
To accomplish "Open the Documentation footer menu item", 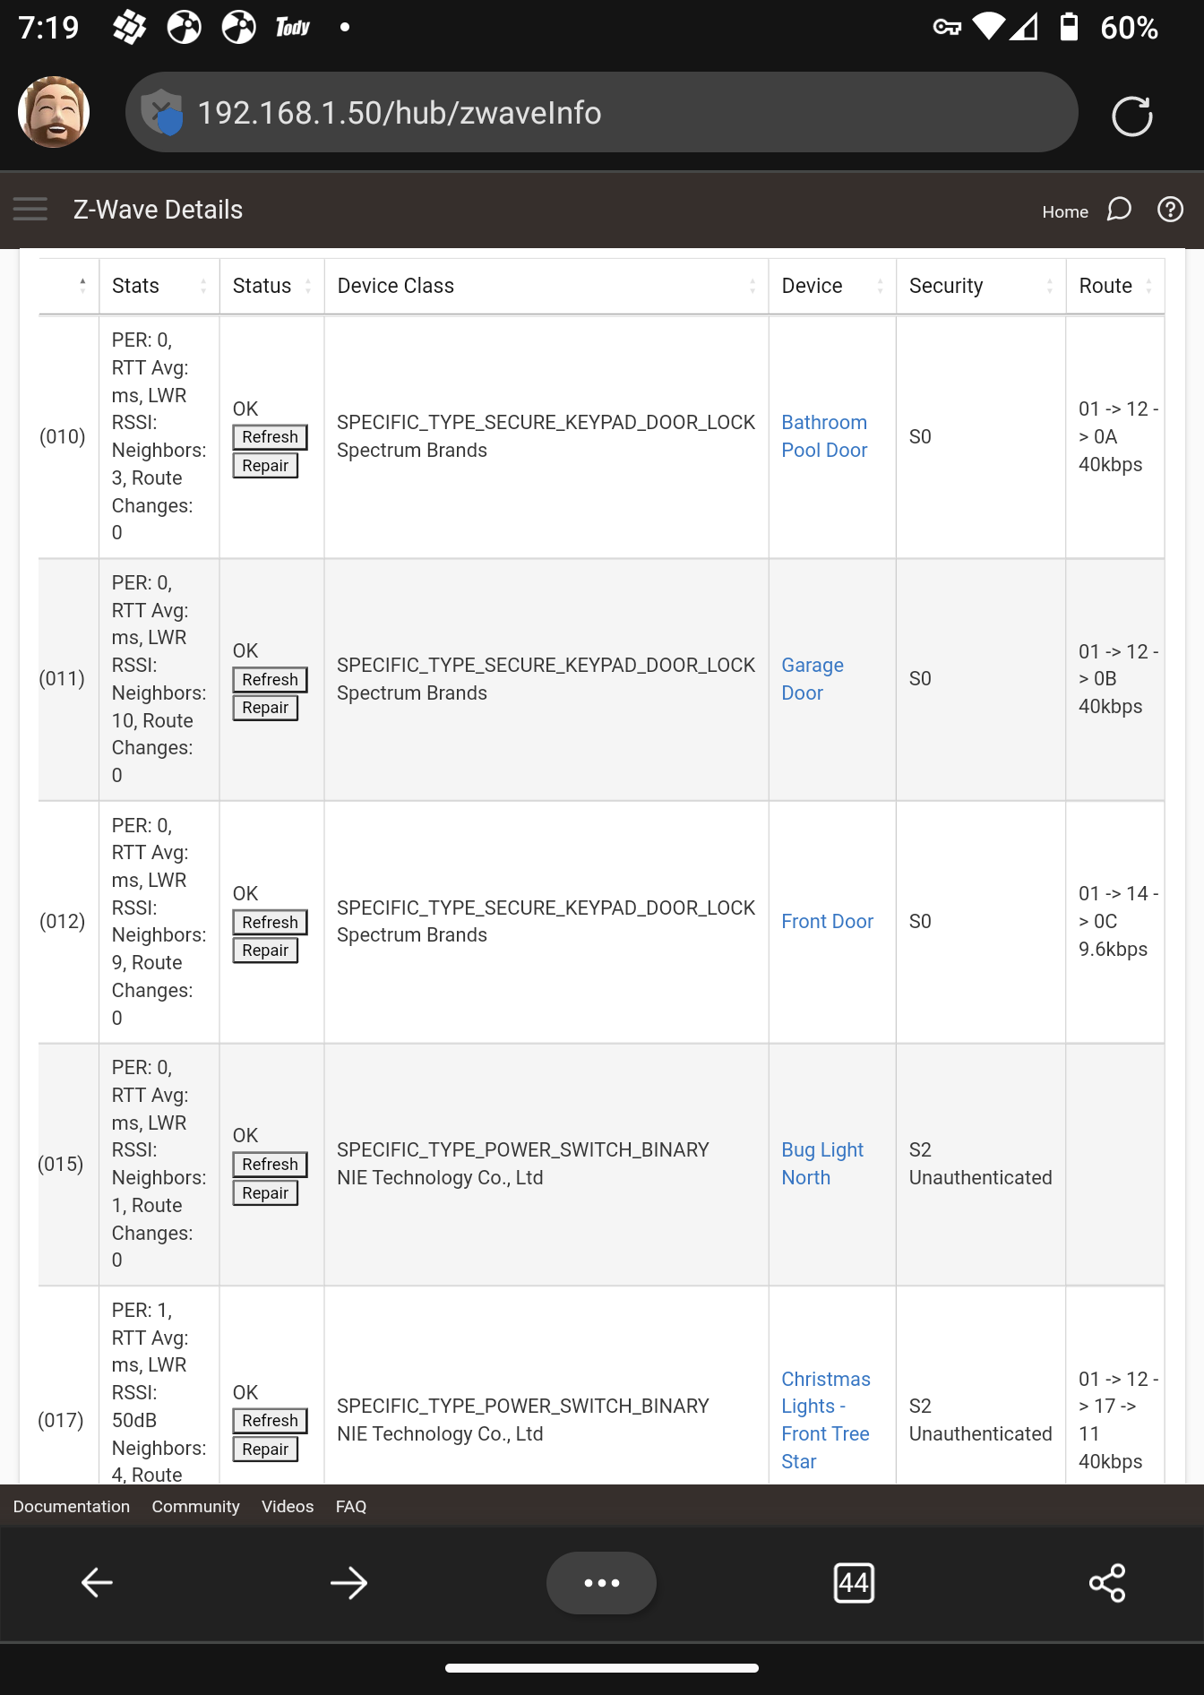I will [x=72, y=1506].
